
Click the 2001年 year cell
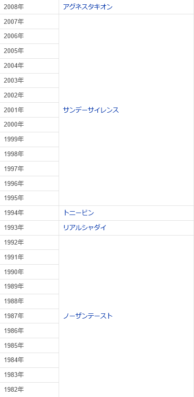[29, 110]
